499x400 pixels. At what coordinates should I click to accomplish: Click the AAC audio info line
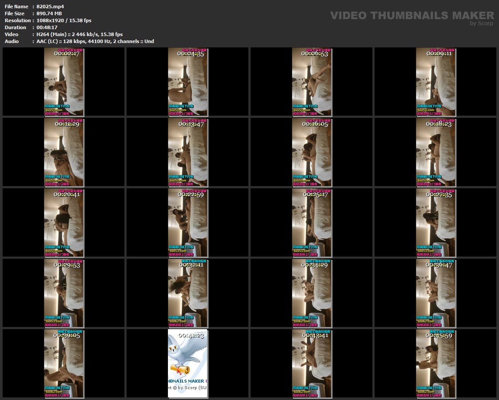(x=95, y=41)
